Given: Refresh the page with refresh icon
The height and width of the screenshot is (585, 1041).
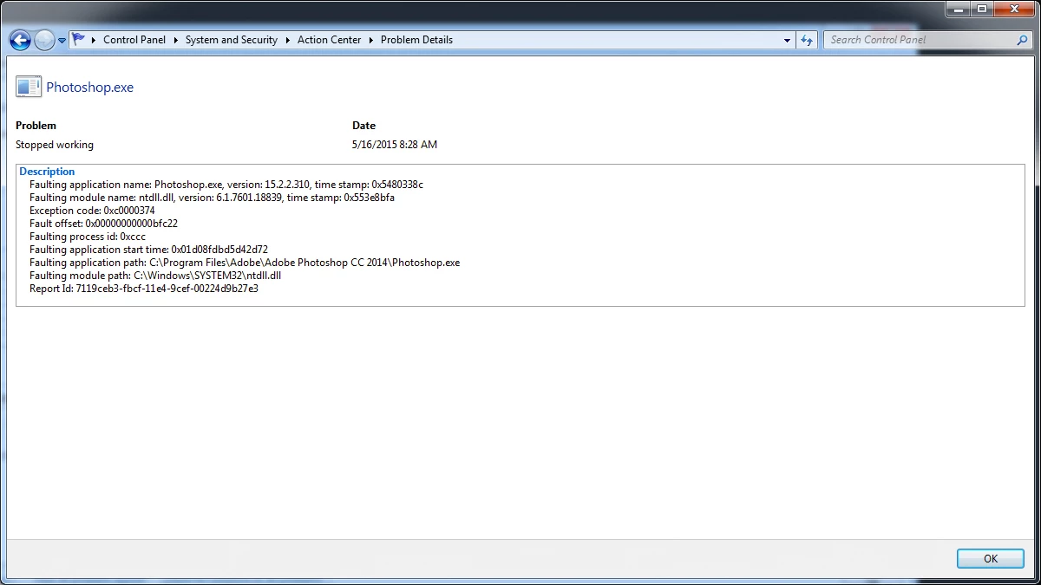Looking at the screenshot, I should click(x=808, y=40).
